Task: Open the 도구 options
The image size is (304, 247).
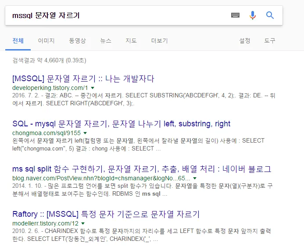Action: 270,41
